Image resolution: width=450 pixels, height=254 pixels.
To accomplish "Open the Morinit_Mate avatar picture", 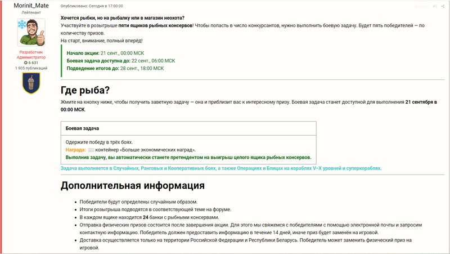I will coord(31,33).
